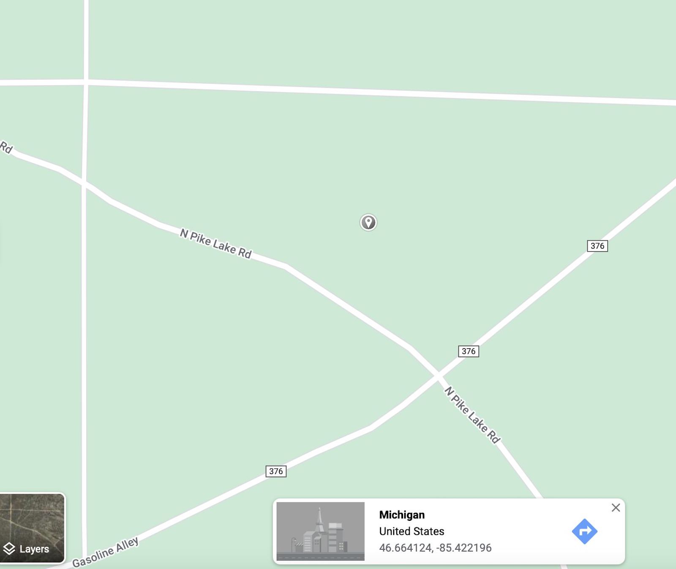The width and height of the screenshot is (676, 569).
Task: Toggle map type using the Layers label
Action: pos(34,549)
